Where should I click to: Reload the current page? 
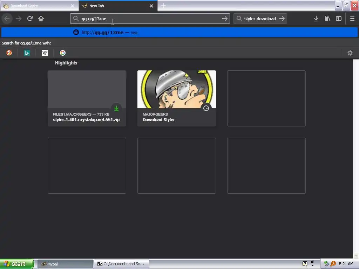pyautogui.click(x=30, y=19)
